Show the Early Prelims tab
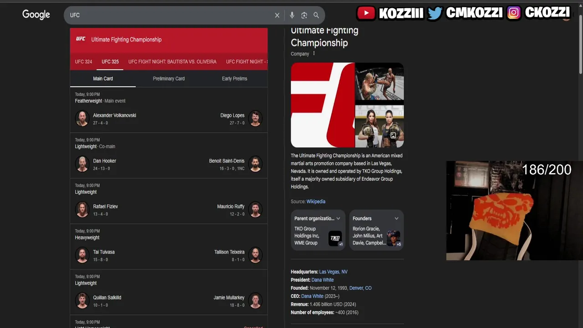The image size is (583, 328). point(235,78)
